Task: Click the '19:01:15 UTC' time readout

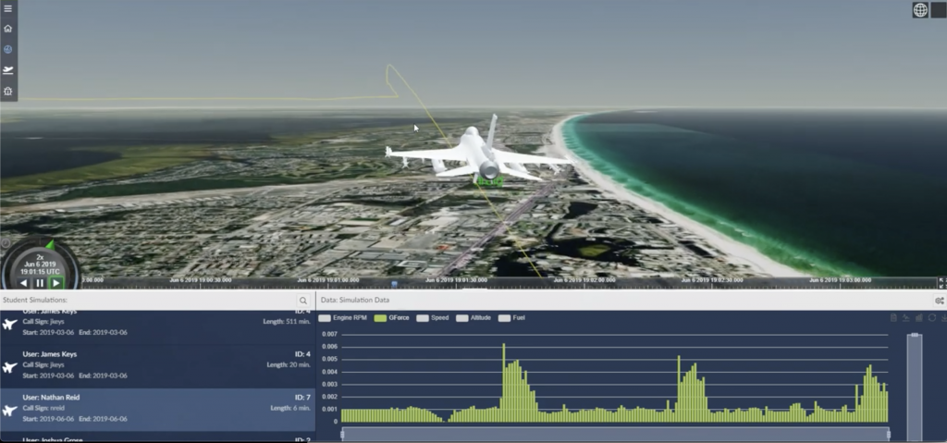Action: point(40,272)
